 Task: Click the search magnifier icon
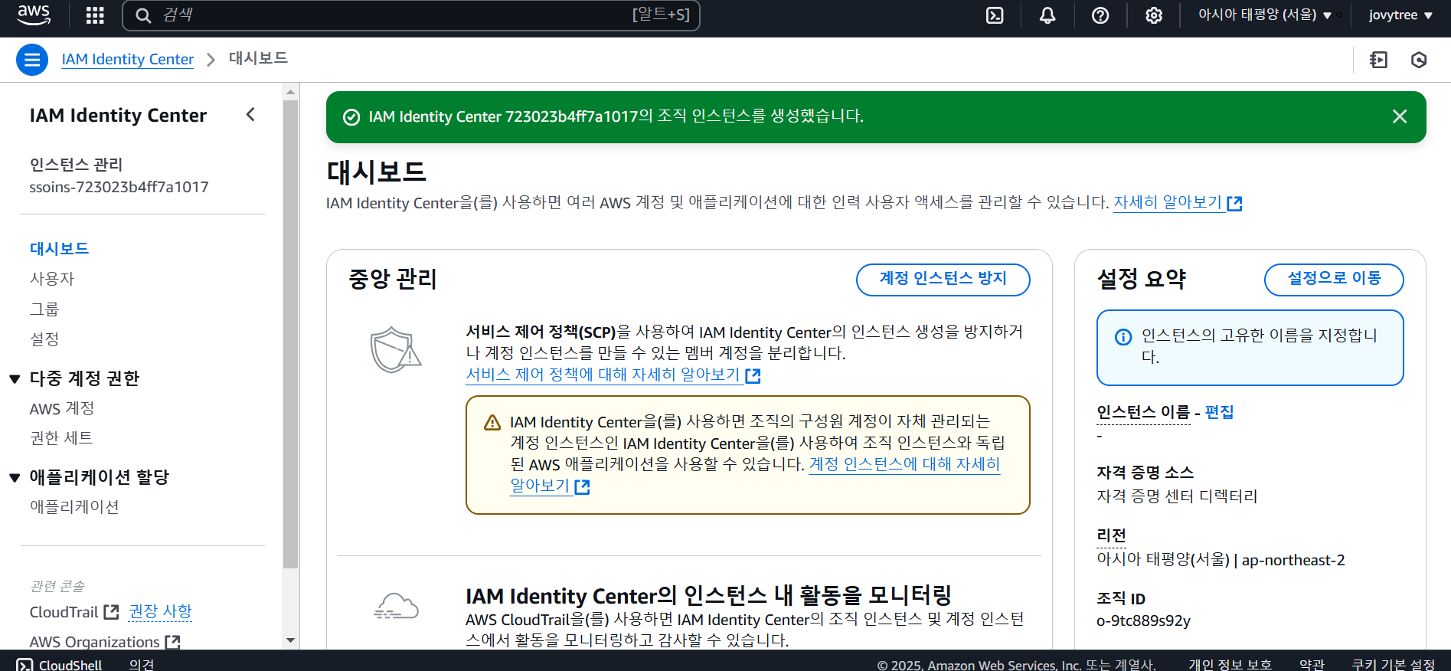coord(143,15)
